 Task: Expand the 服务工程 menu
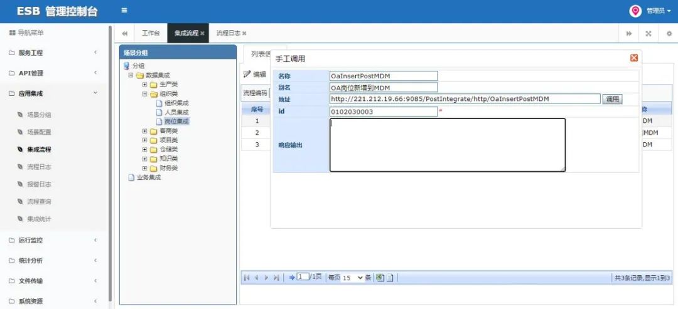(53, 53)
